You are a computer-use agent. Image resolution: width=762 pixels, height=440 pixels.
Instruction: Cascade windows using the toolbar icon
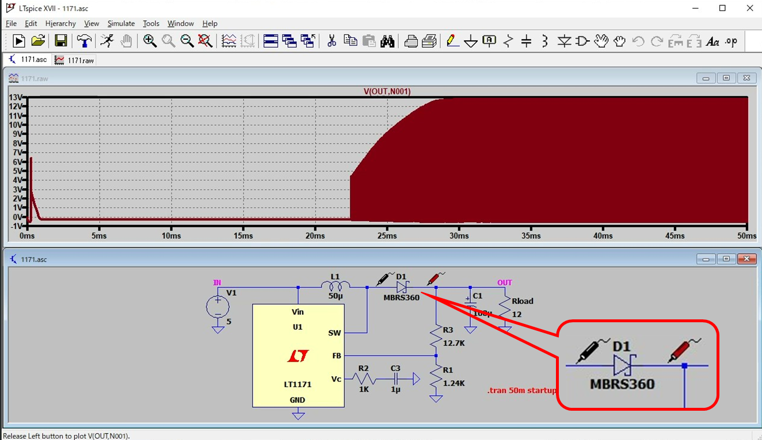coord(289,41)
